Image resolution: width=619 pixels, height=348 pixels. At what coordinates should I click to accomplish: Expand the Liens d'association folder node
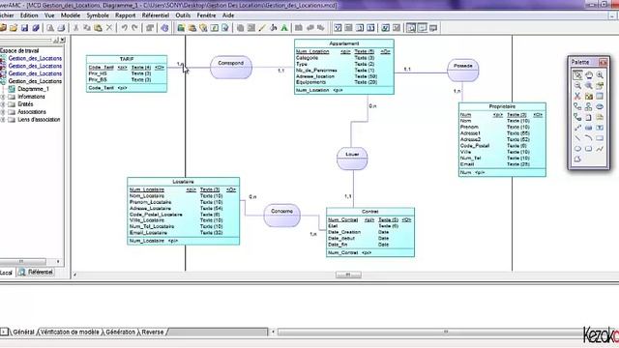click(x=3, y=120)
